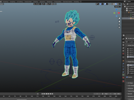
Task: Toggle the Relative shape keys checkbox
Action: point(127,77)
